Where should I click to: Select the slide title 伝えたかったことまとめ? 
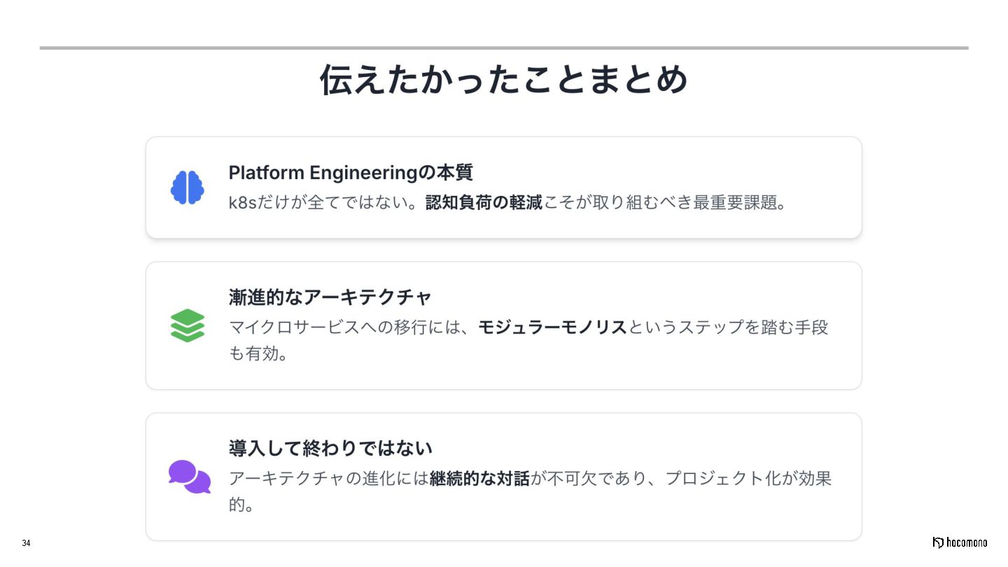click(504, 80)
